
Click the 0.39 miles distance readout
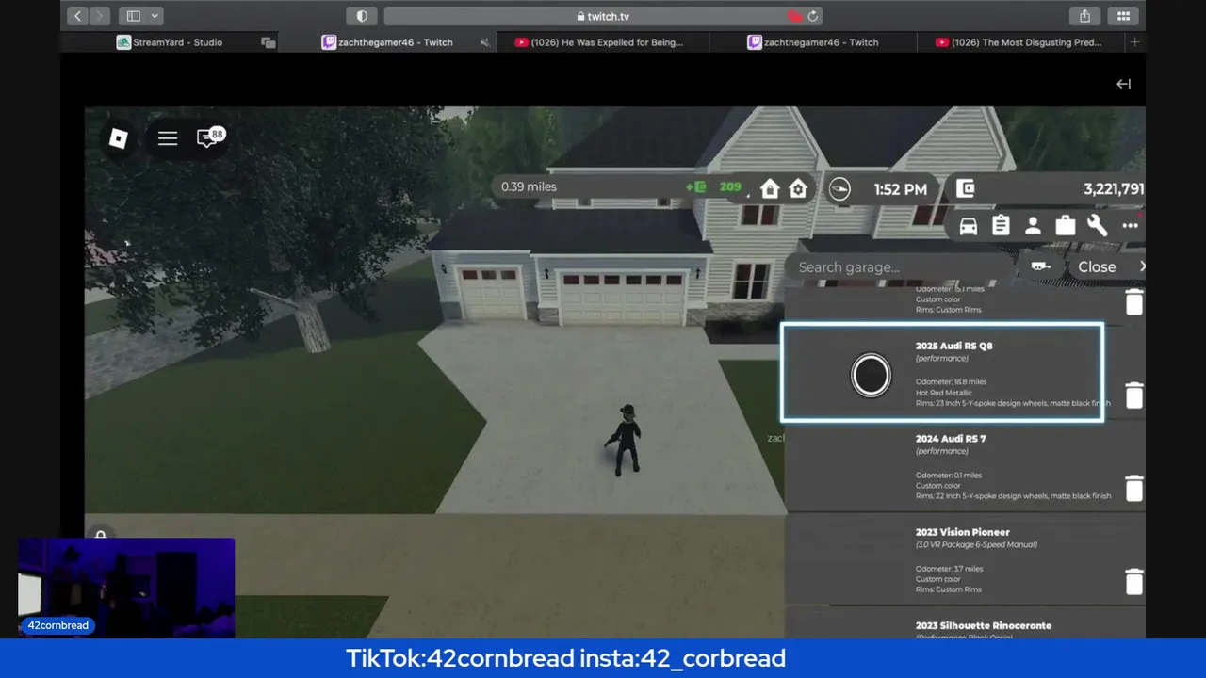pos(529,186)
